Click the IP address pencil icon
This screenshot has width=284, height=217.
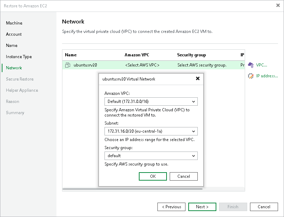coord(251,76)
